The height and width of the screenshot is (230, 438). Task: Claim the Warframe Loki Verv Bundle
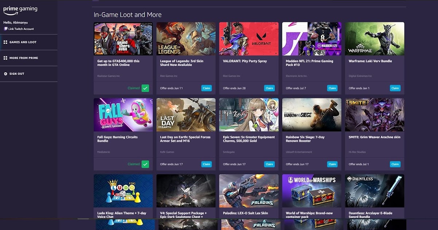click(x=395, y=88)
